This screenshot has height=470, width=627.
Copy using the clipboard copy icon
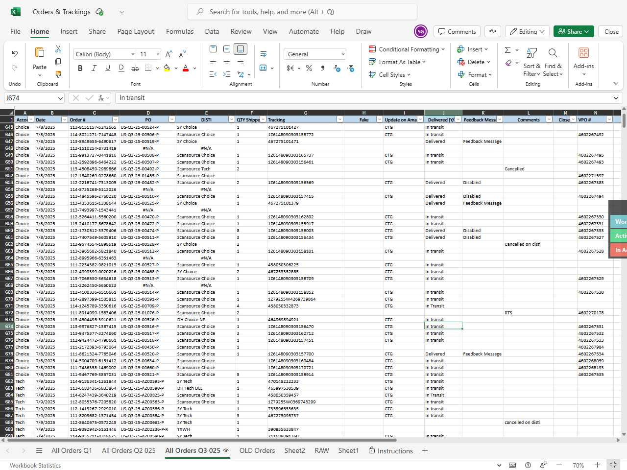point(58,62)
